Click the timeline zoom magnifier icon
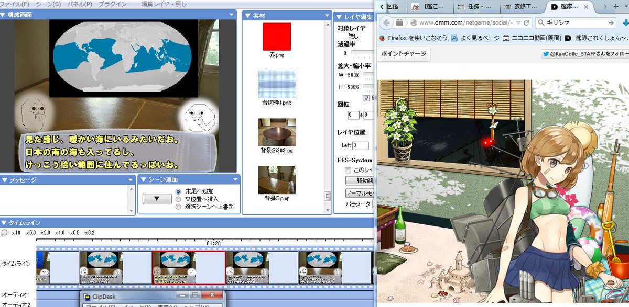 5,232
